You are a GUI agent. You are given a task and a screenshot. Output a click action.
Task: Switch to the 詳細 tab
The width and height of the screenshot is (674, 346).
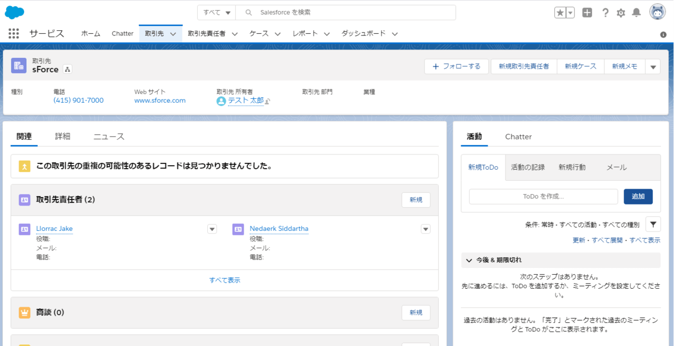[62, 136]
